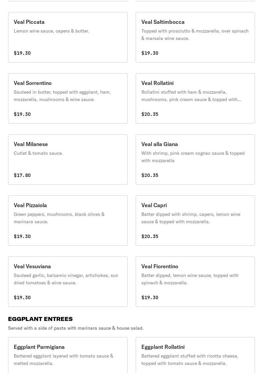Select the Veal Saltimbocca card

pos(195,37)
